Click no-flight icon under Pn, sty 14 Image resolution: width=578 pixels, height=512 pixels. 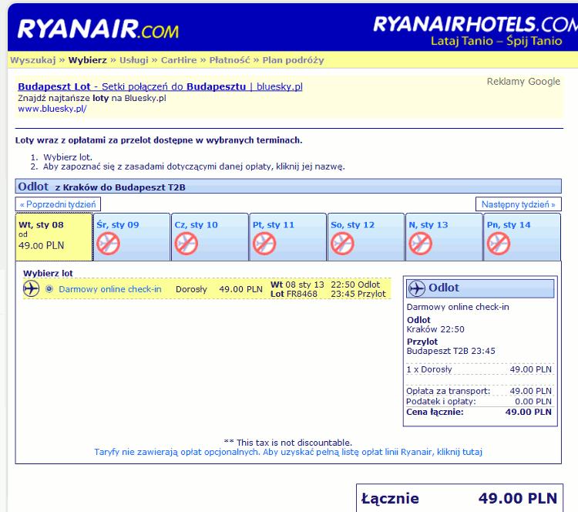pos(499,244)
